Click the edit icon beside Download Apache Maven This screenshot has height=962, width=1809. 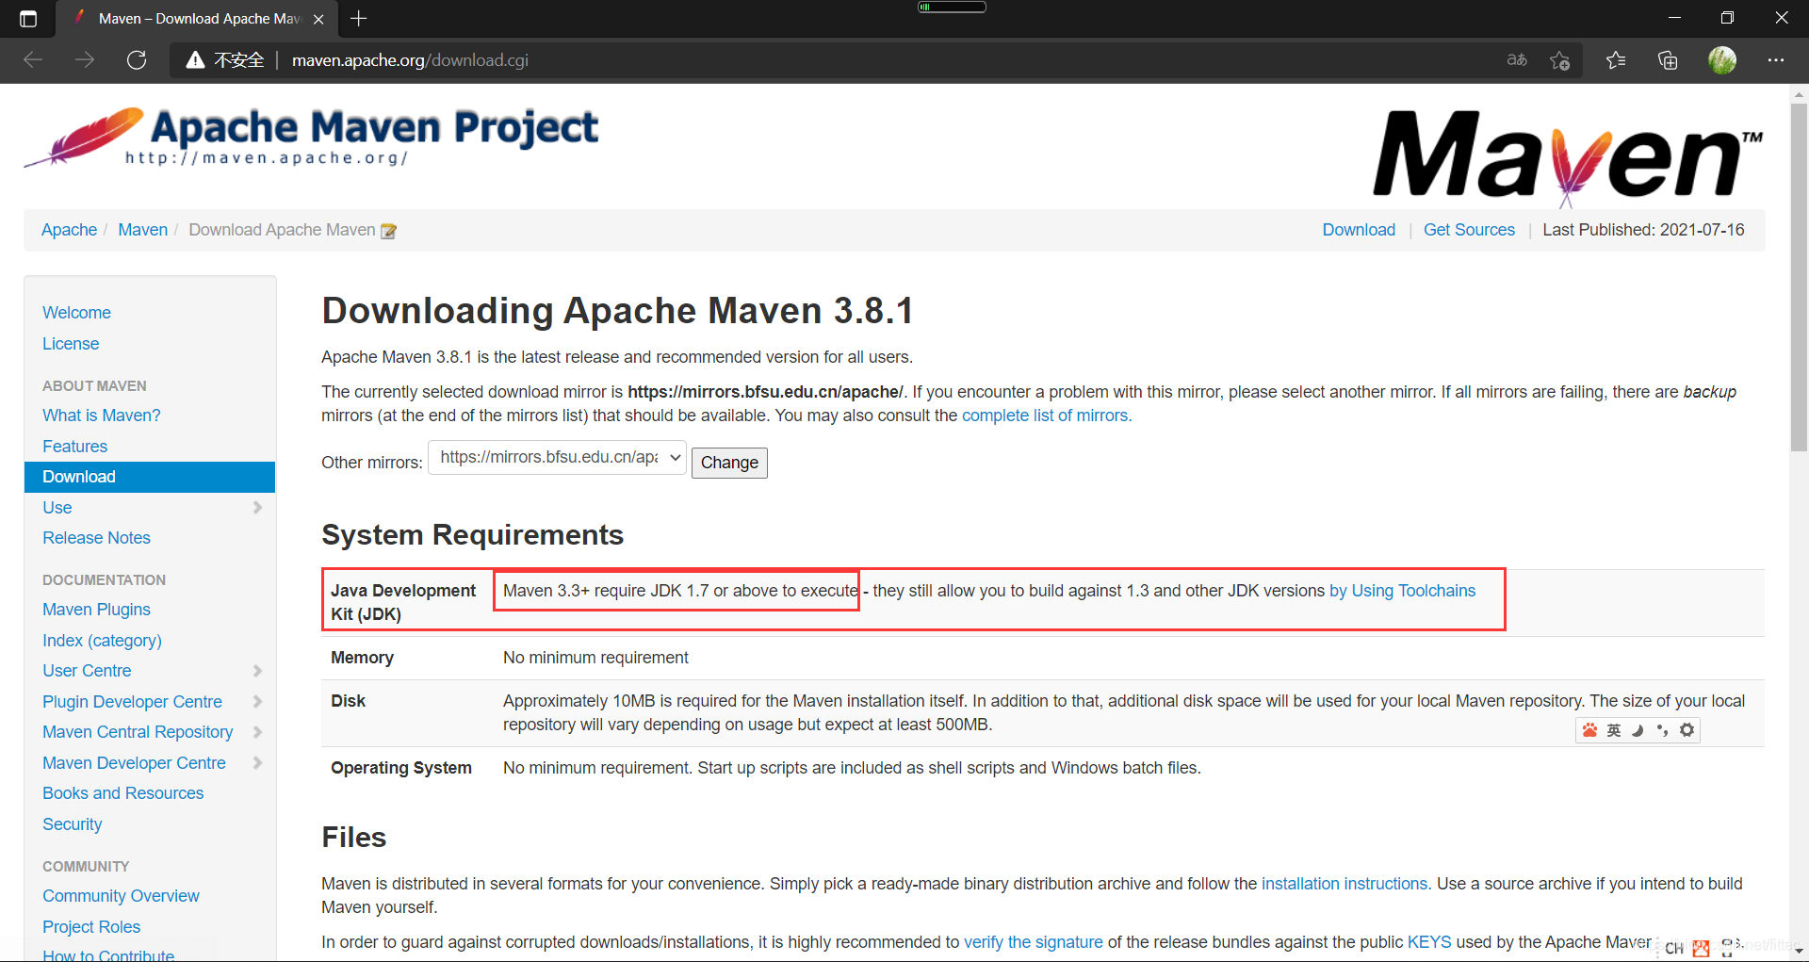(x=388, y=231)
